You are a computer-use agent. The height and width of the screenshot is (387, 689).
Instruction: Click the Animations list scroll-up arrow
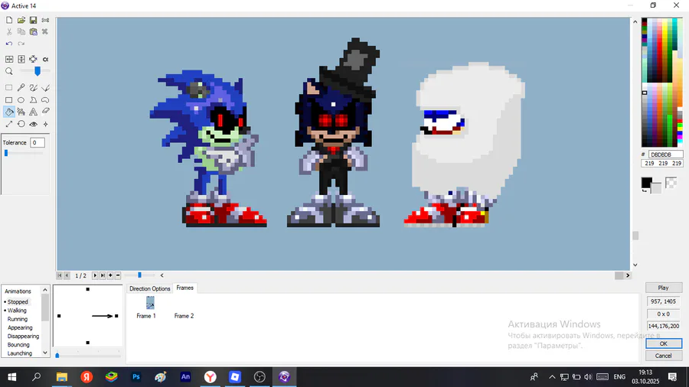45,290
